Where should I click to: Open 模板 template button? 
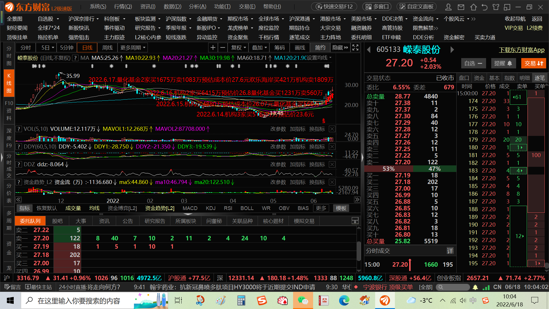click(341, 208)
